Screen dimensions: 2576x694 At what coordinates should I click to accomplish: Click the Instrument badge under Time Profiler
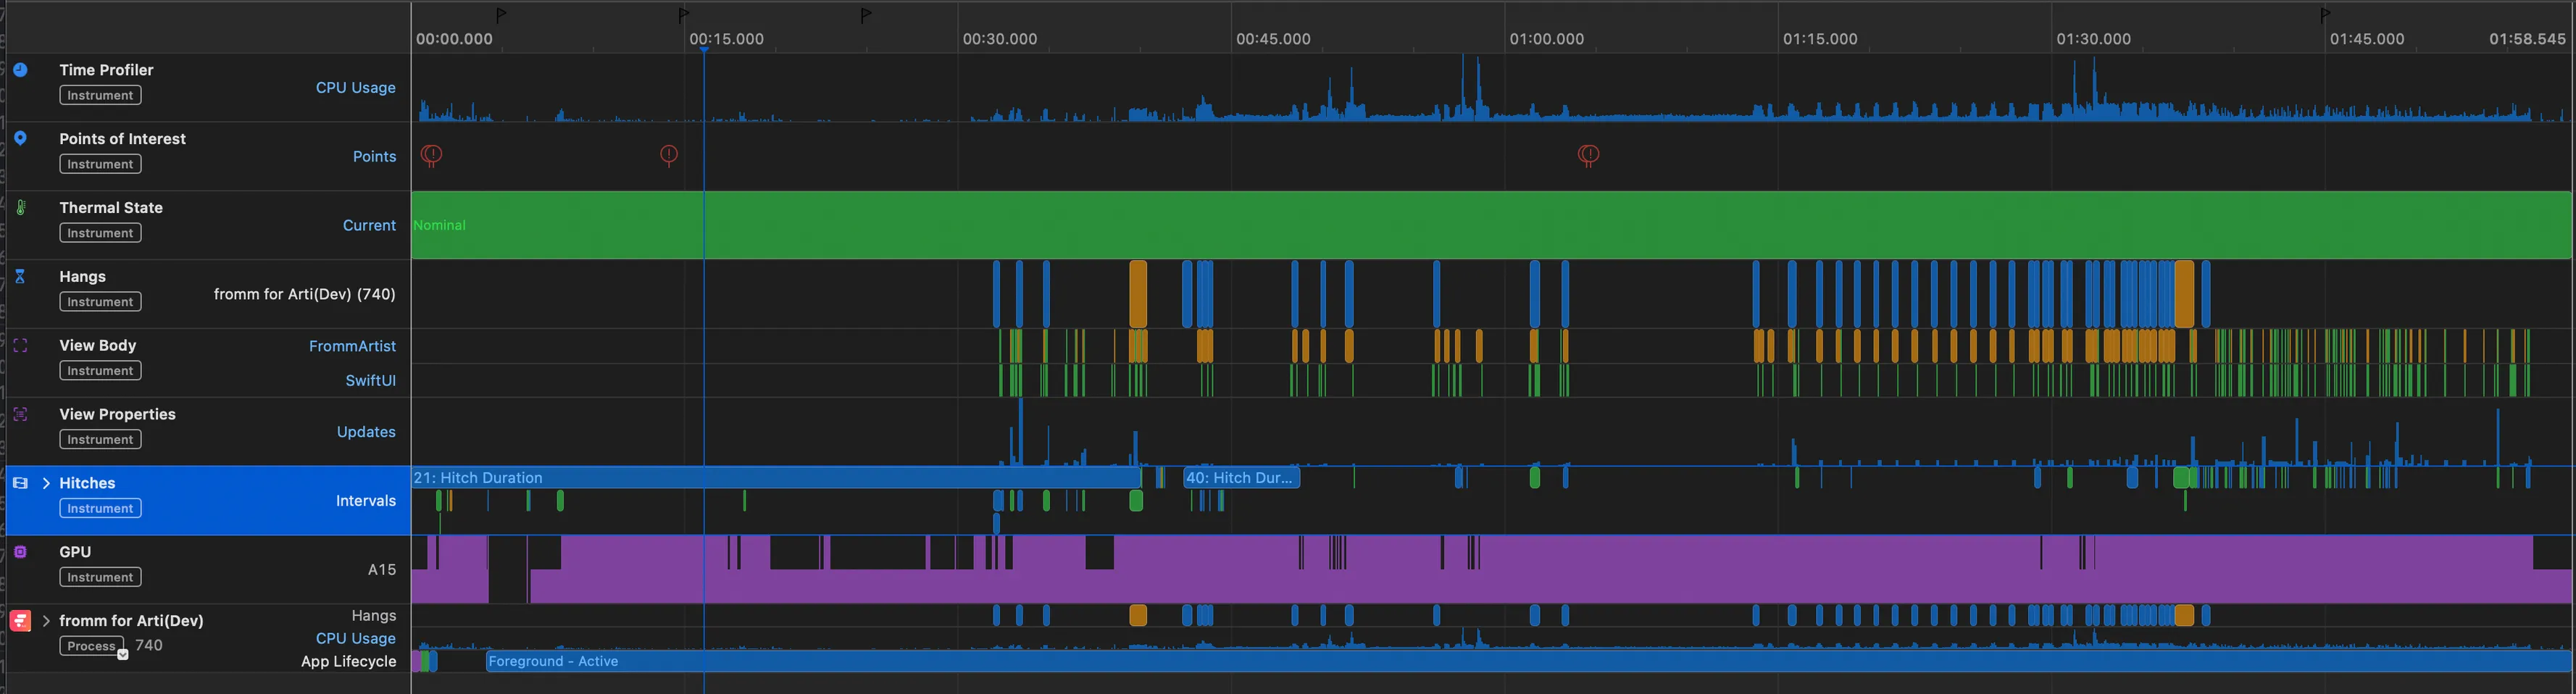click(x=100, y=95)
